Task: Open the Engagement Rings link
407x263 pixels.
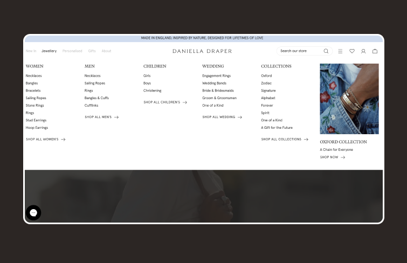Action: tap(217, 76)
